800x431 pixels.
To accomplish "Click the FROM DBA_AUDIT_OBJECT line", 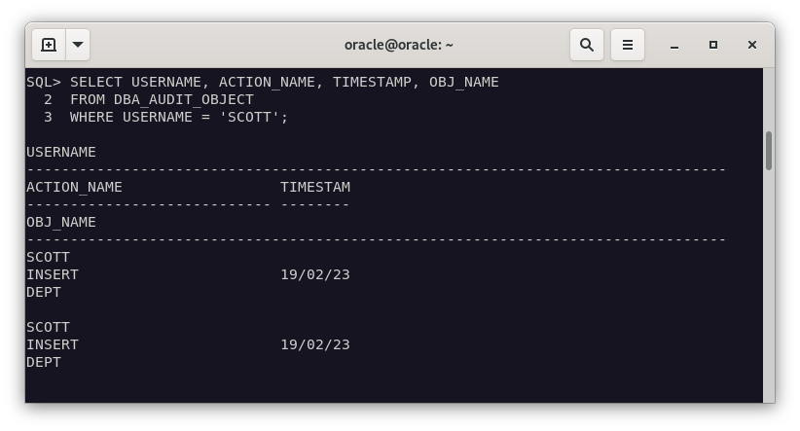I will (x=162, y=99).
